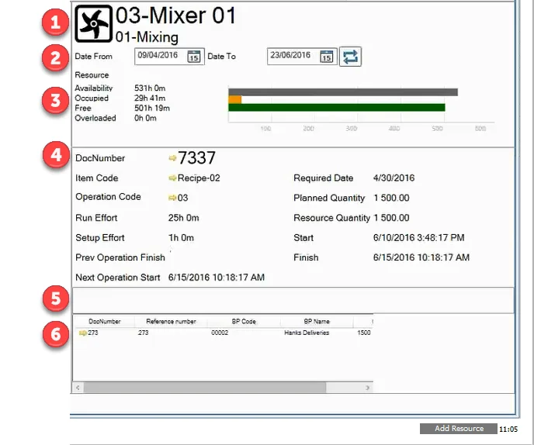
Task: Click the Date From input field
Action: [x=160, y=56]
